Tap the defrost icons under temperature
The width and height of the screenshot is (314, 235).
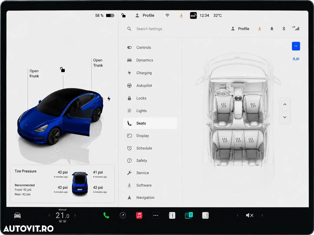tap(62, 222)
